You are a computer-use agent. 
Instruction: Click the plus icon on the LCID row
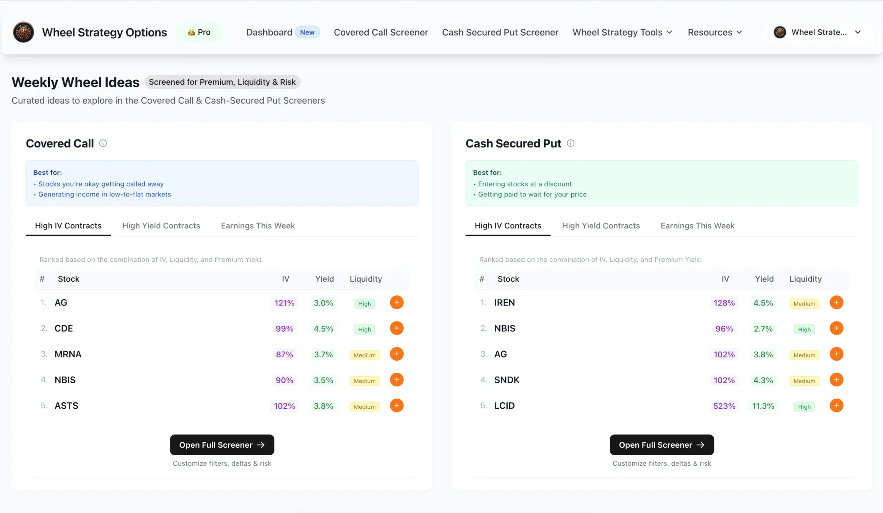tap(836, 406)
